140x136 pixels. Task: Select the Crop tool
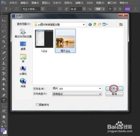click(4, 42)
